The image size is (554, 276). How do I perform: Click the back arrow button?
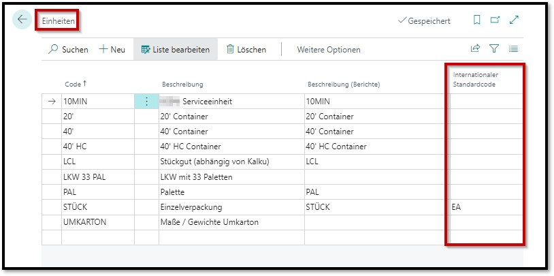pyautogui.click(x=22, y=20)
